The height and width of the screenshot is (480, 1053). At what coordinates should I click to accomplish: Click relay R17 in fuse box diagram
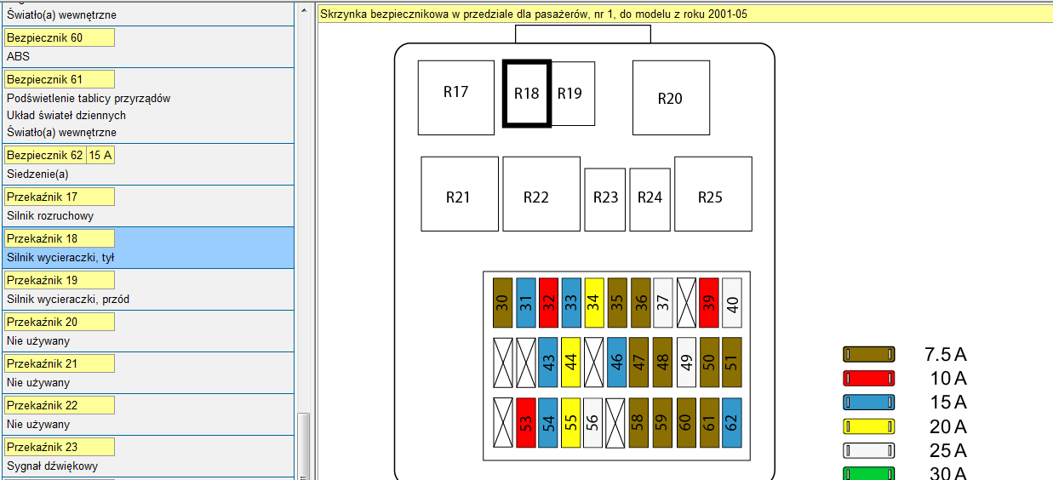point(455,97)
